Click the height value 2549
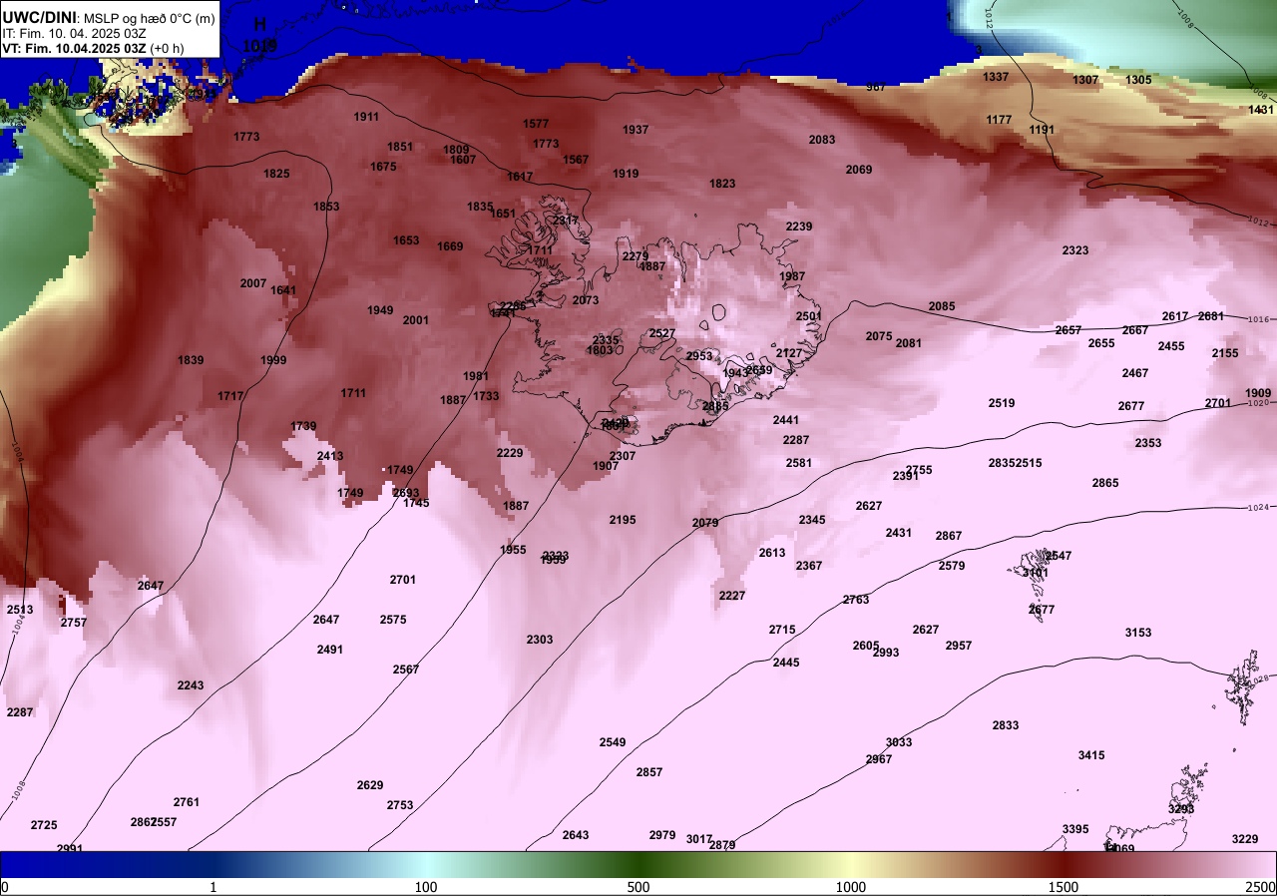This screenshot has width=1277, height=896. (613, 742)
